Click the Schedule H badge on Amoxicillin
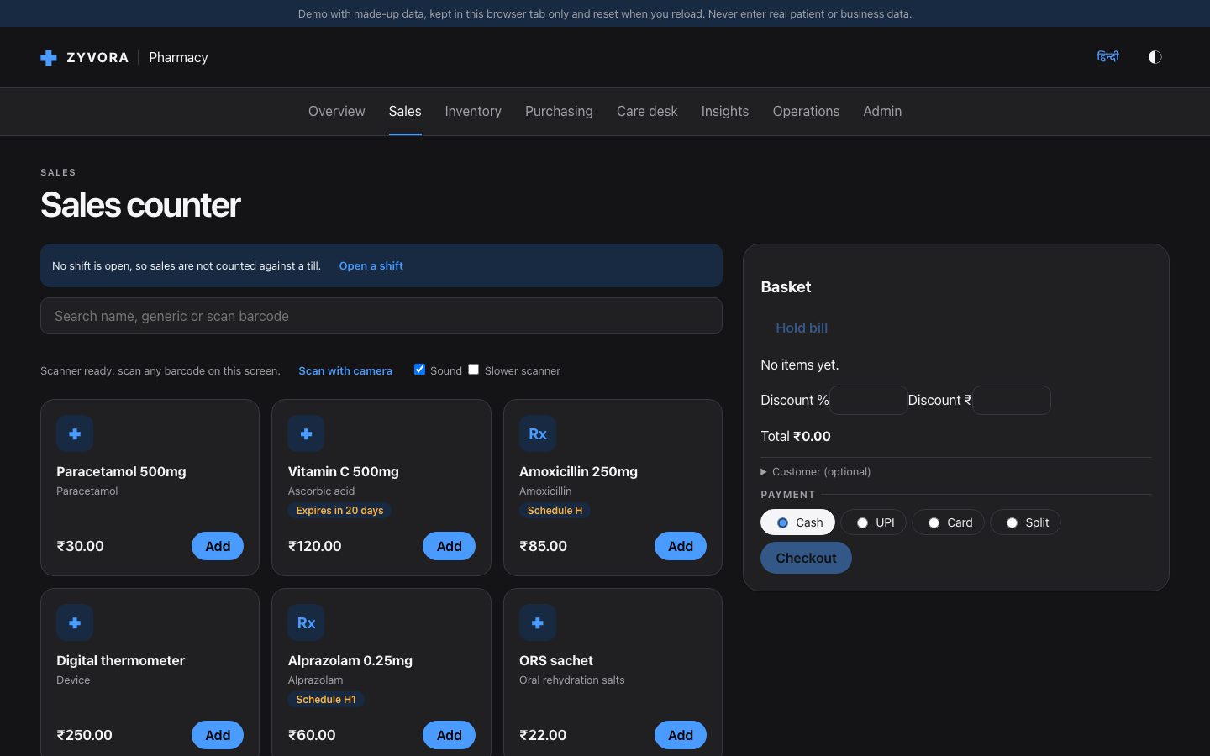Screen dimensions: 1210x756 (555, 510)
